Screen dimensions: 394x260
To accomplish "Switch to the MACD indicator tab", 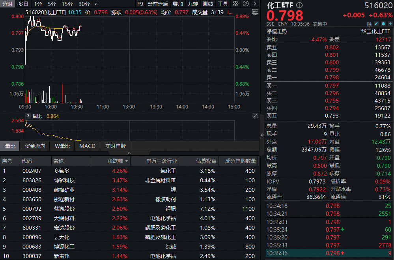I will coord(87,146).
